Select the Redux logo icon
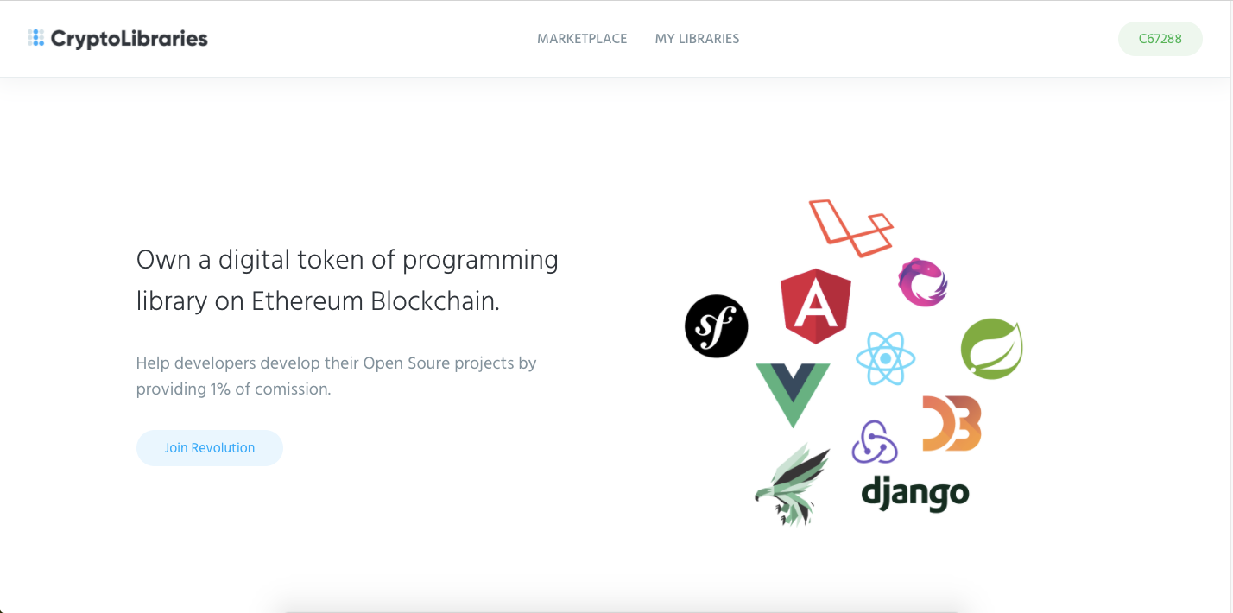Screen dimensions: 1233x613 pos(875,443)
